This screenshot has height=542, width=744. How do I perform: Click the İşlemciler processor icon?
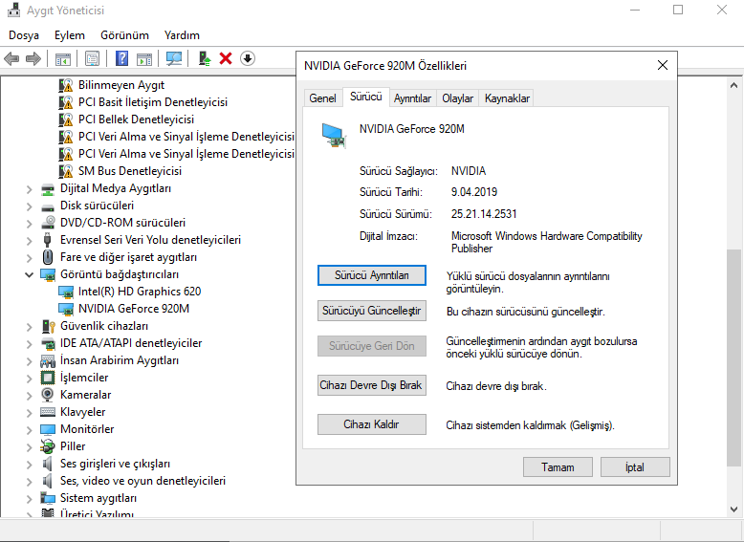click(48, 378)
